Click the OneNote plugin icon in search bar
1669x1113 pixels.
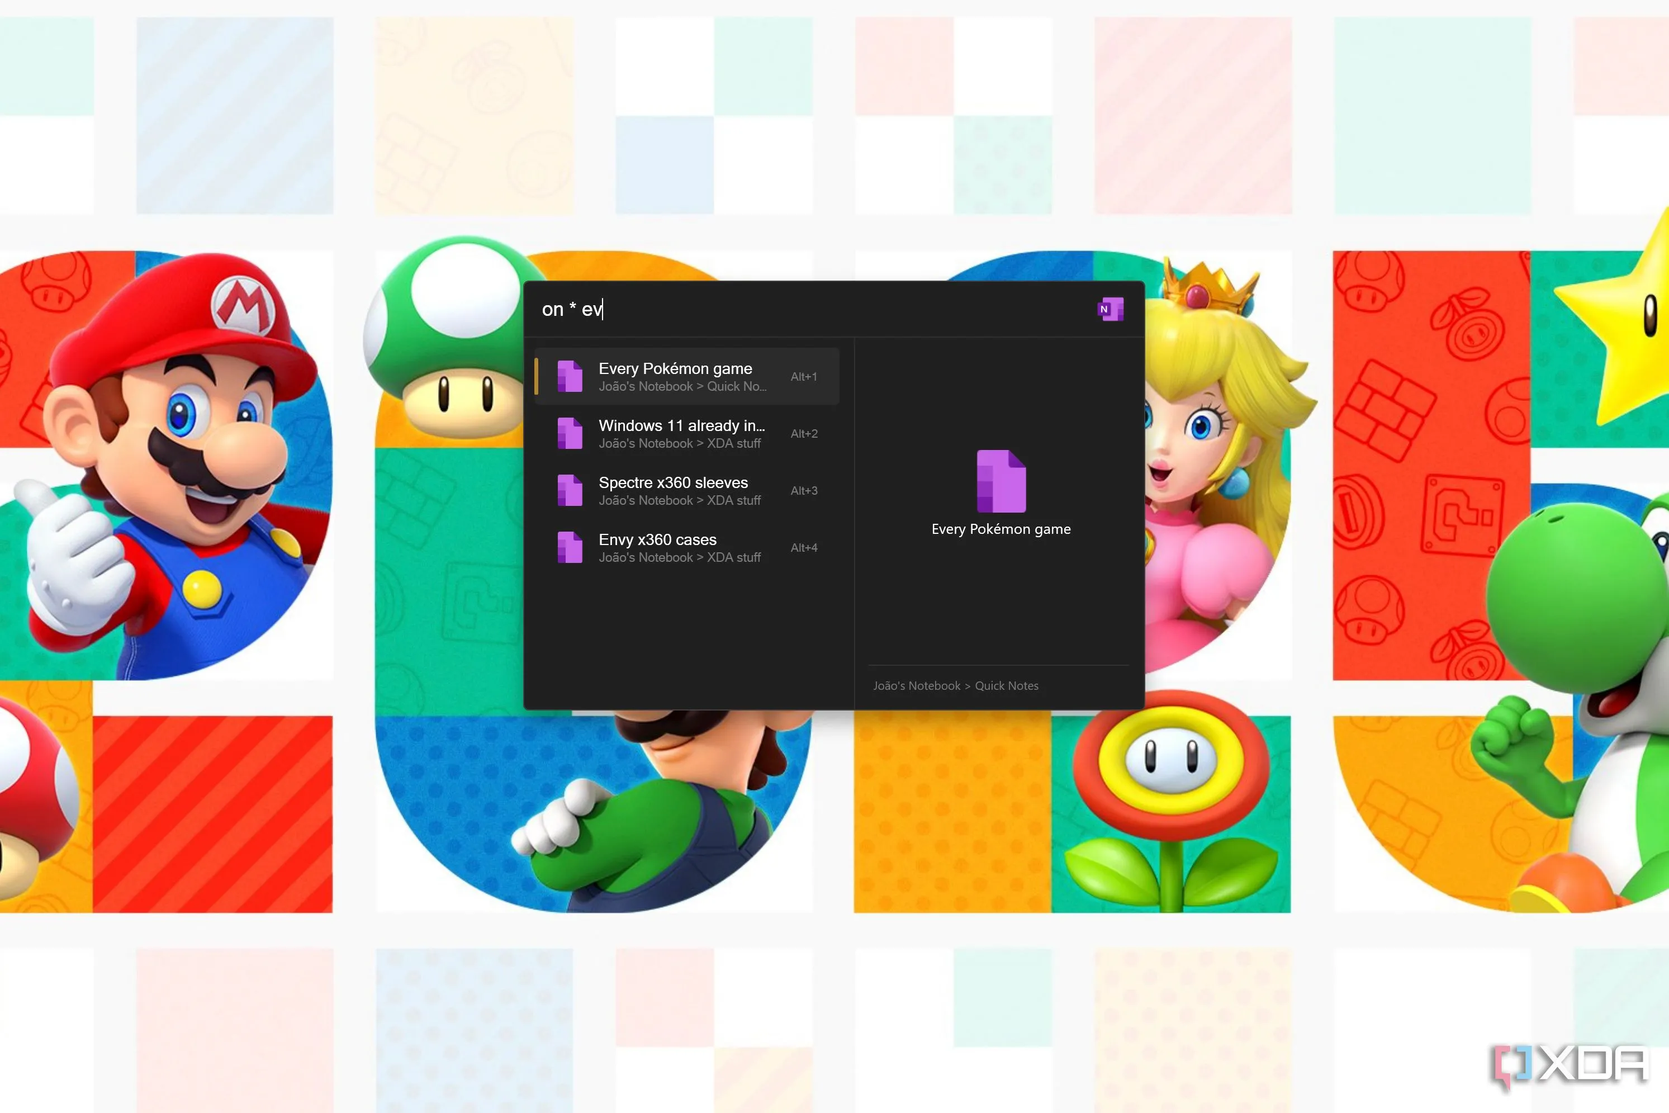[x=1111, y=310]
